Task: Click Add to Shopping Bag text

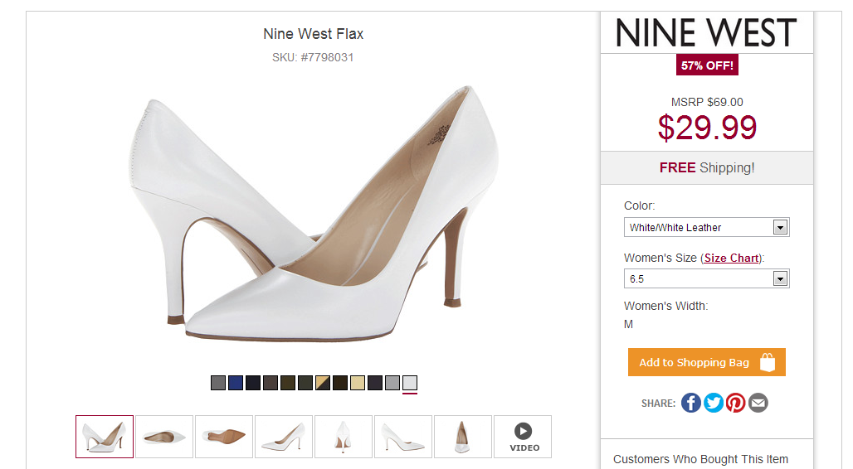Action: [x=694, y=362]
